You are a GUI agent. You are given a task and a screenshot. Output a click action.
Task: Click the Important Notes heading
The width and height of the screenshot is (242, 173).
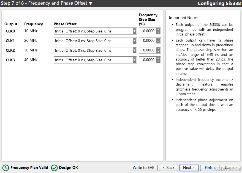click(184, 18)
